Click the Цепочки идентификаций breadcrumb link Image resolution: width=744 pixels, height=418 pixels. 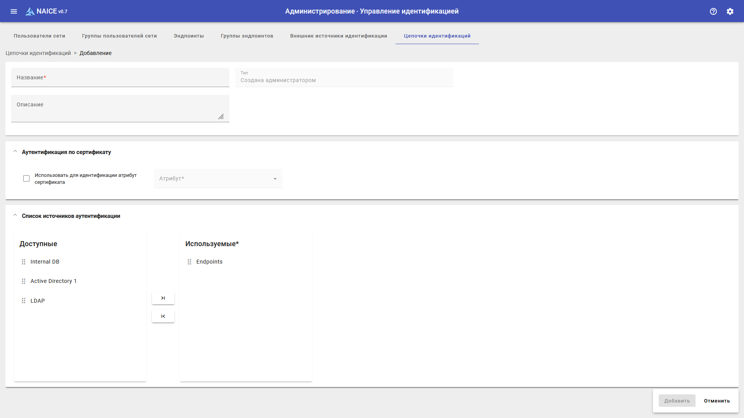[38, 53]
